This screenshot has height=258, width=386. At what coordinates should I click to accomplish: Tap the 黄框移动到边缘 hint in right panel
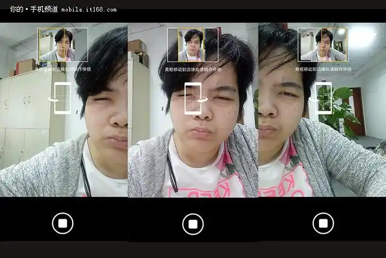323,69
